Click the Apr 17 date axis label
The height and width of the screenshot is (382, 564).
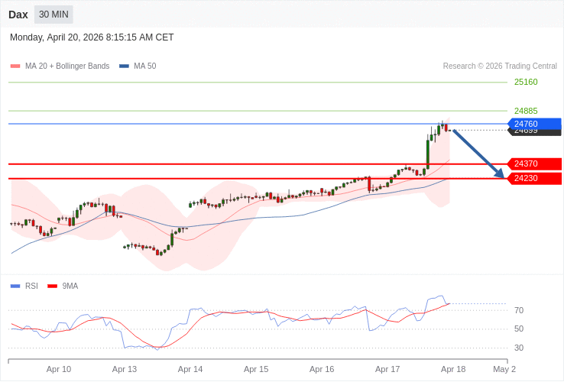(387, 369)
